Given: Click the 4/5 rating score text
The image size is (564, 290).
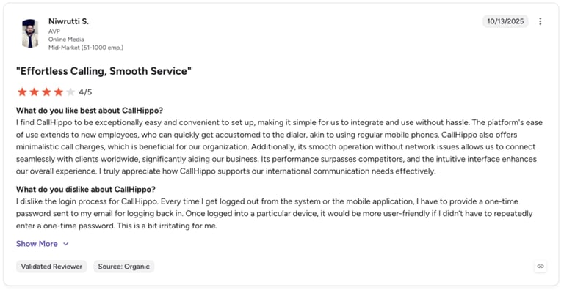Looking at the screenshot, I should [85, 92].
